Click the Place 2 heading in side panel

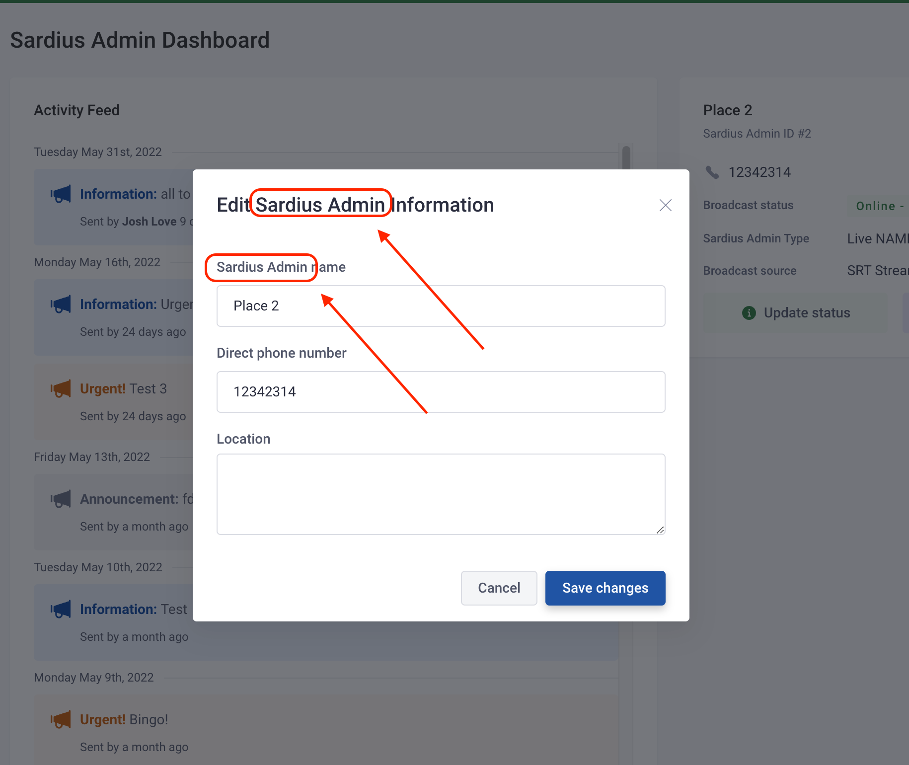point(728,110)
